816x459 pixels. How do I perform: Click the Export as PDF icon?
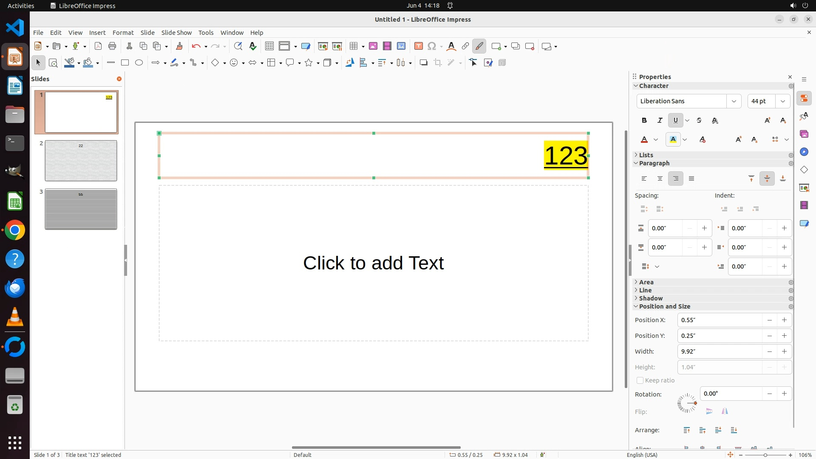98,46
